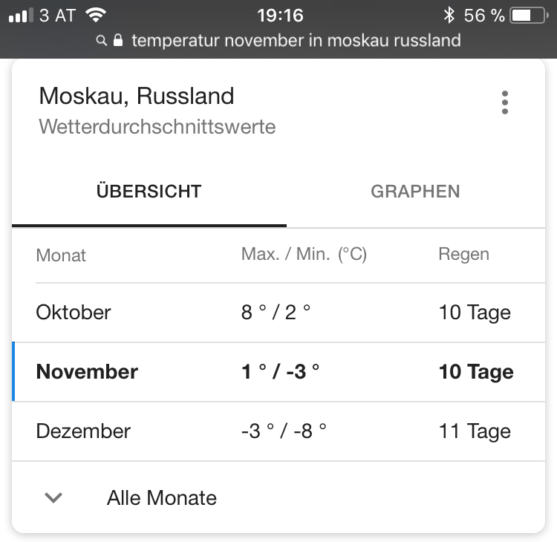Tap the address bar search text
Viewport: 557px width, 542px height.
(296, 41)
